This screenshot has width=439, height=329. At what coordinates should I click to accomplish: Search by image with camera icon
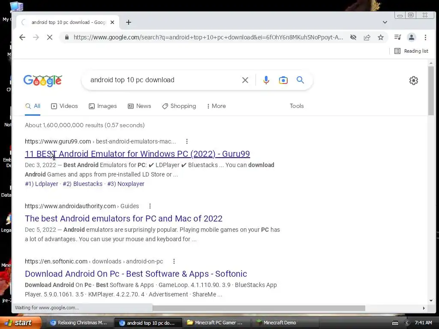(283, 80)
